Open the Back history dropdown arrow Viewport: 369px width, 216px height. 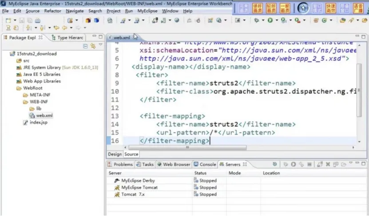[71, 28]
